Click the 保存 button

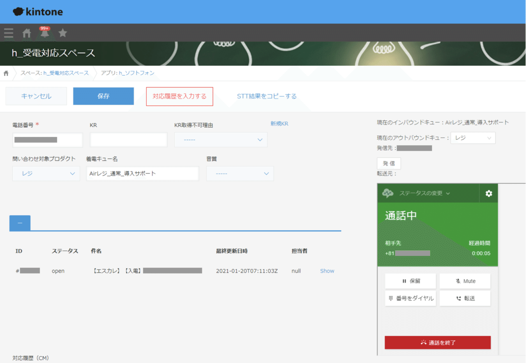[104, 96]
